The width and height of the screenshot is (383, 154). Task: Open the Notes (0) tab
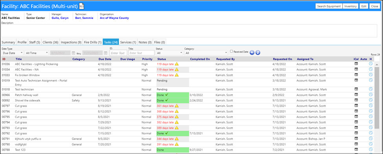pos(145,42)
